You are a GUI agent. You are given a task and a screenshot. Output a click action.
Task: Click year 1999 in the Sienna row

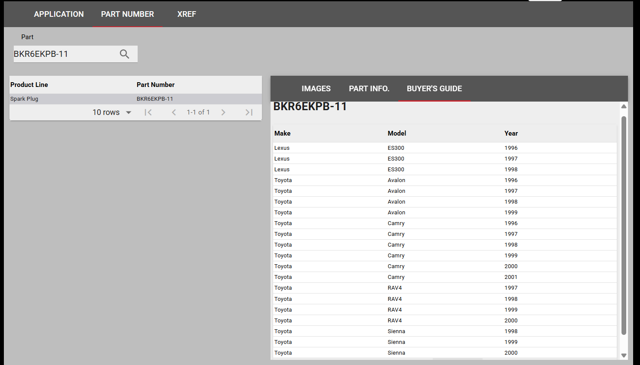point(511,342)
